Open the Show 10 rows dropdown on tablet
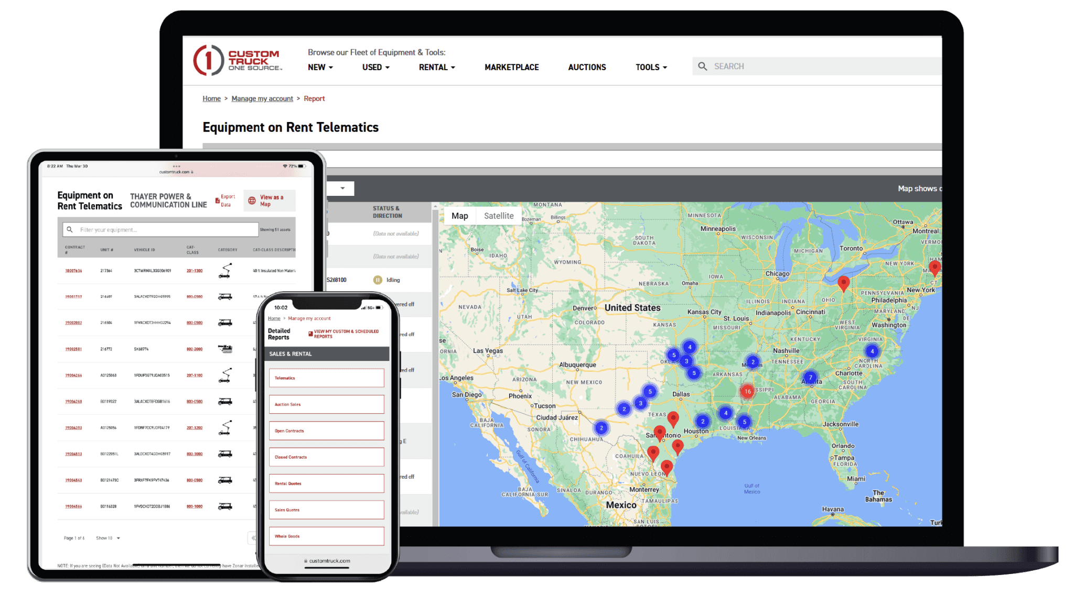The height and width of the screenshot is (596, 1074). click(109, 538)
